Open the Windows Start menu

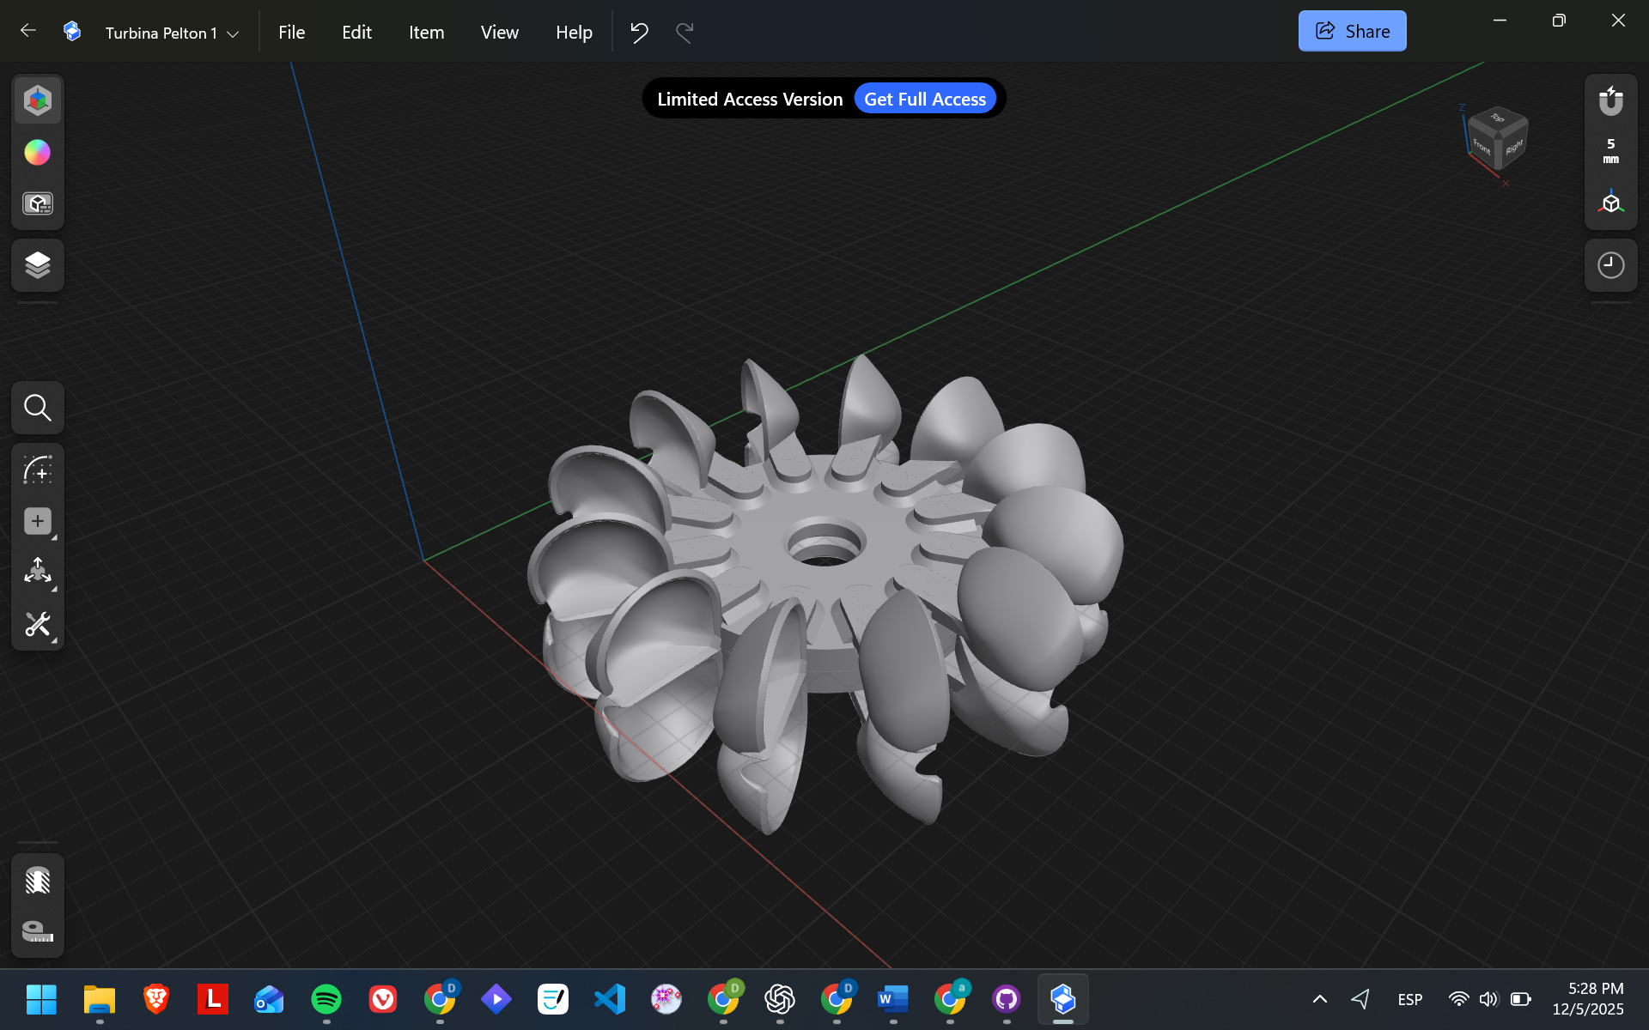[x=41, y=999]
